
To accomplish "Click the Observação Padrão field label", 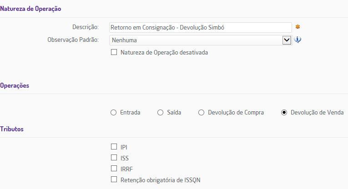I will 73,40.
